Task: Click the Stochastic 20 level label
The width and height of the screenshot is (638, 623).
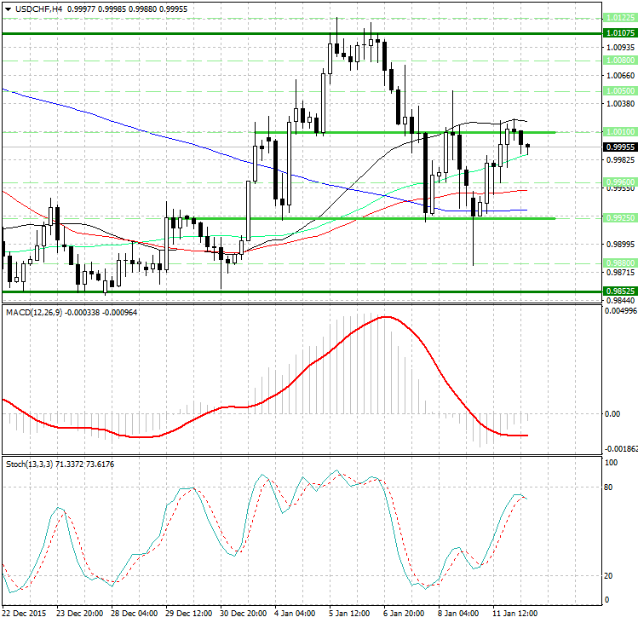Action: pos(610,575)
